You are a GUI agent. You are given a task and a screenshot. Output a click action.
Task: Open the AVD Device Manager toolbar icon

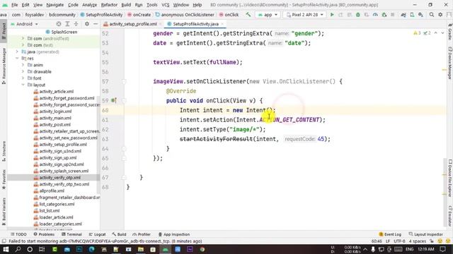(x=412, y=14)
